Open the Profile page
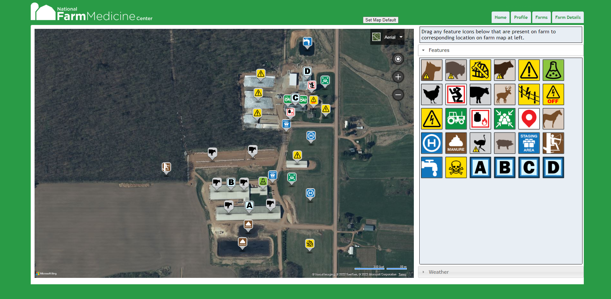The image size is (611, 299). click(521, 17)
